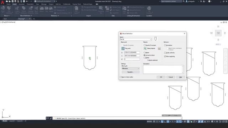Click the TOP face of ViewCube

tap(218, 33)
